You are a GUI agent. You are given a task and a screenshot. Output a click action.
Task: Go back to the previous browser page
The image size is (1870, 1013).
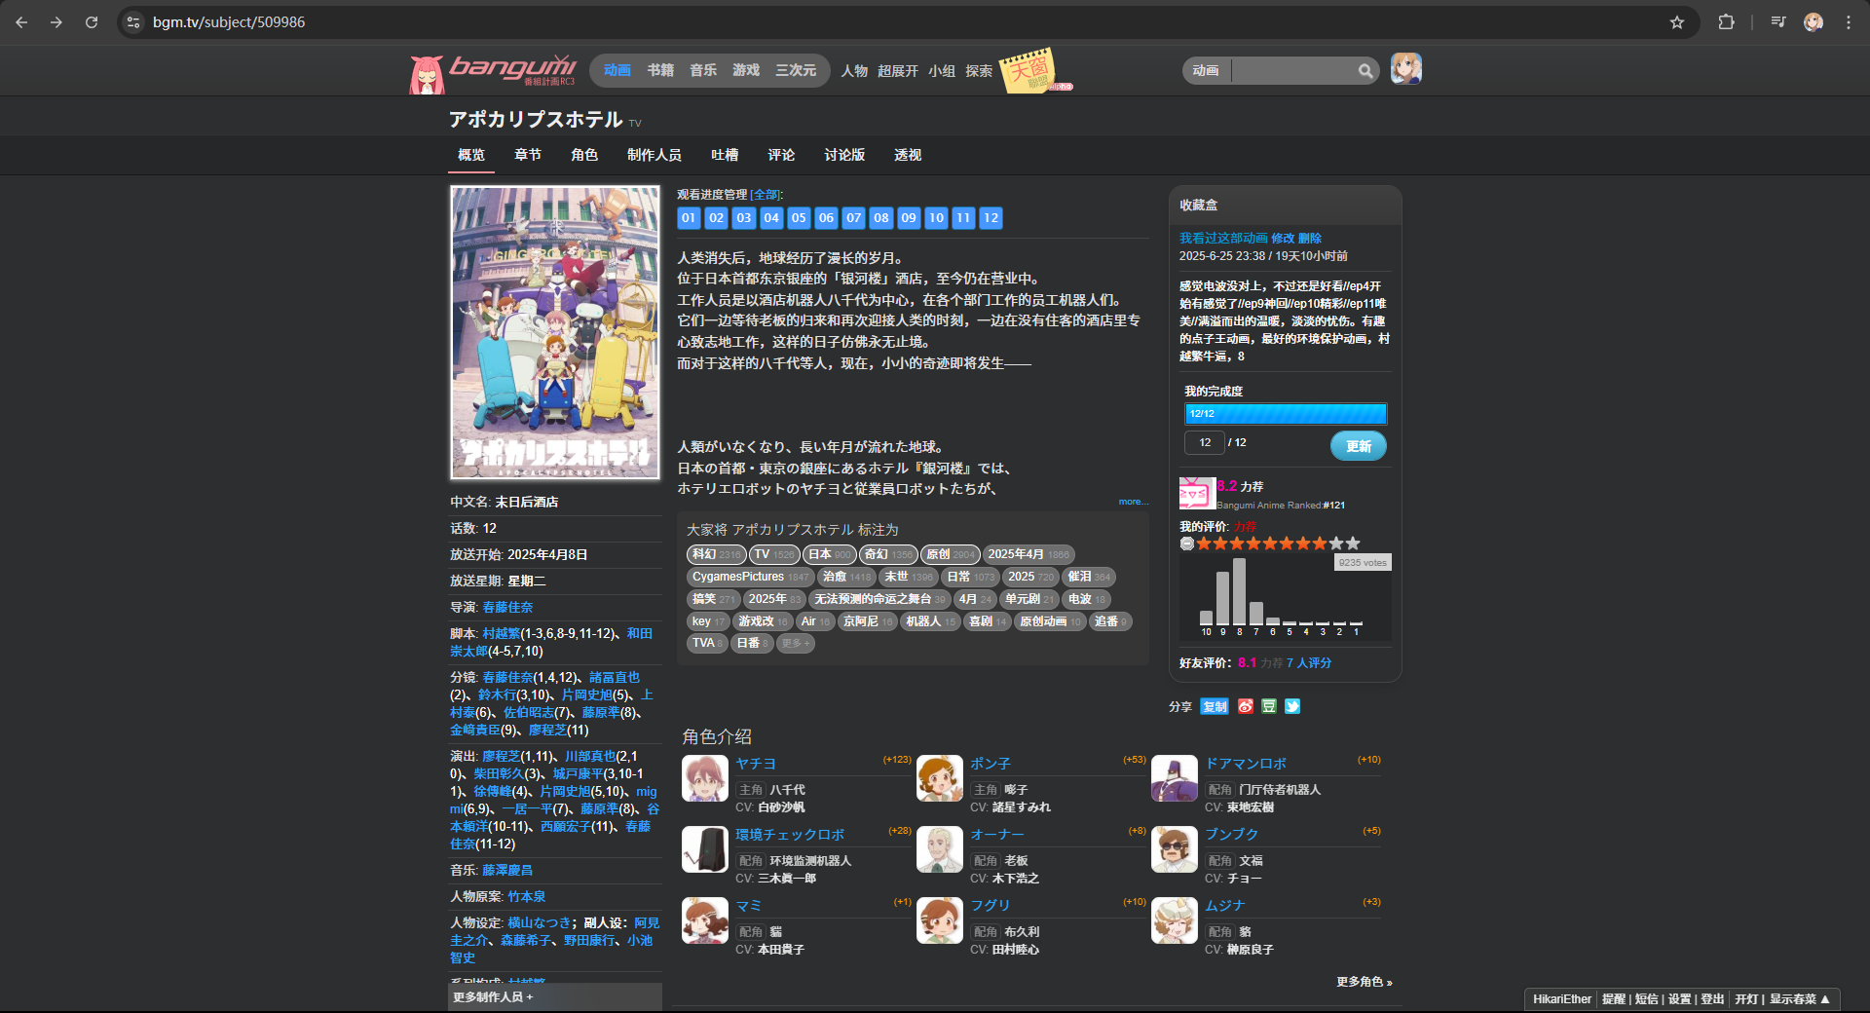pyautogui.click(x=21, y=21)
